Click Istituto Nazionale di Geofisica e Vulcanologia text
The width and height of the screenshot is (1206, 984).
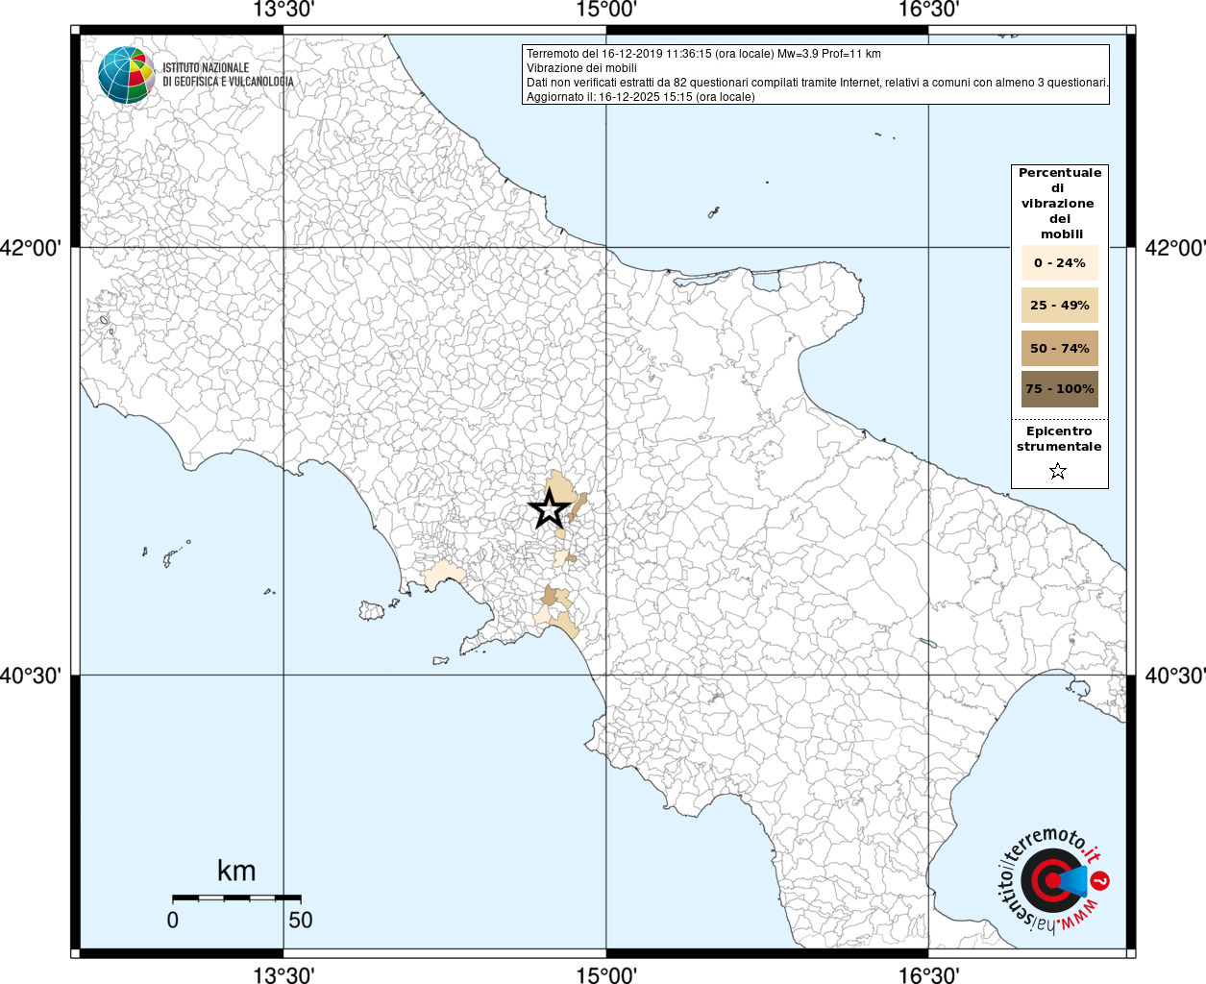pos(228,75)
